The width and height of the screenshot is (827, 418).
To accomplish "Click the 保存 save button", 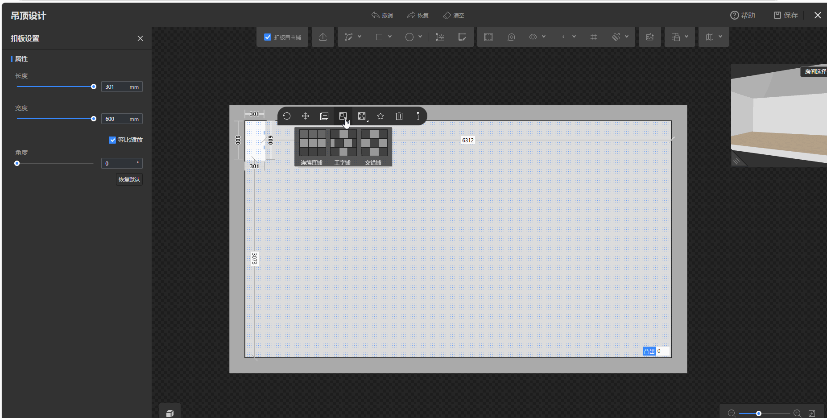I will pyautogui.click(x=786, y=15).
